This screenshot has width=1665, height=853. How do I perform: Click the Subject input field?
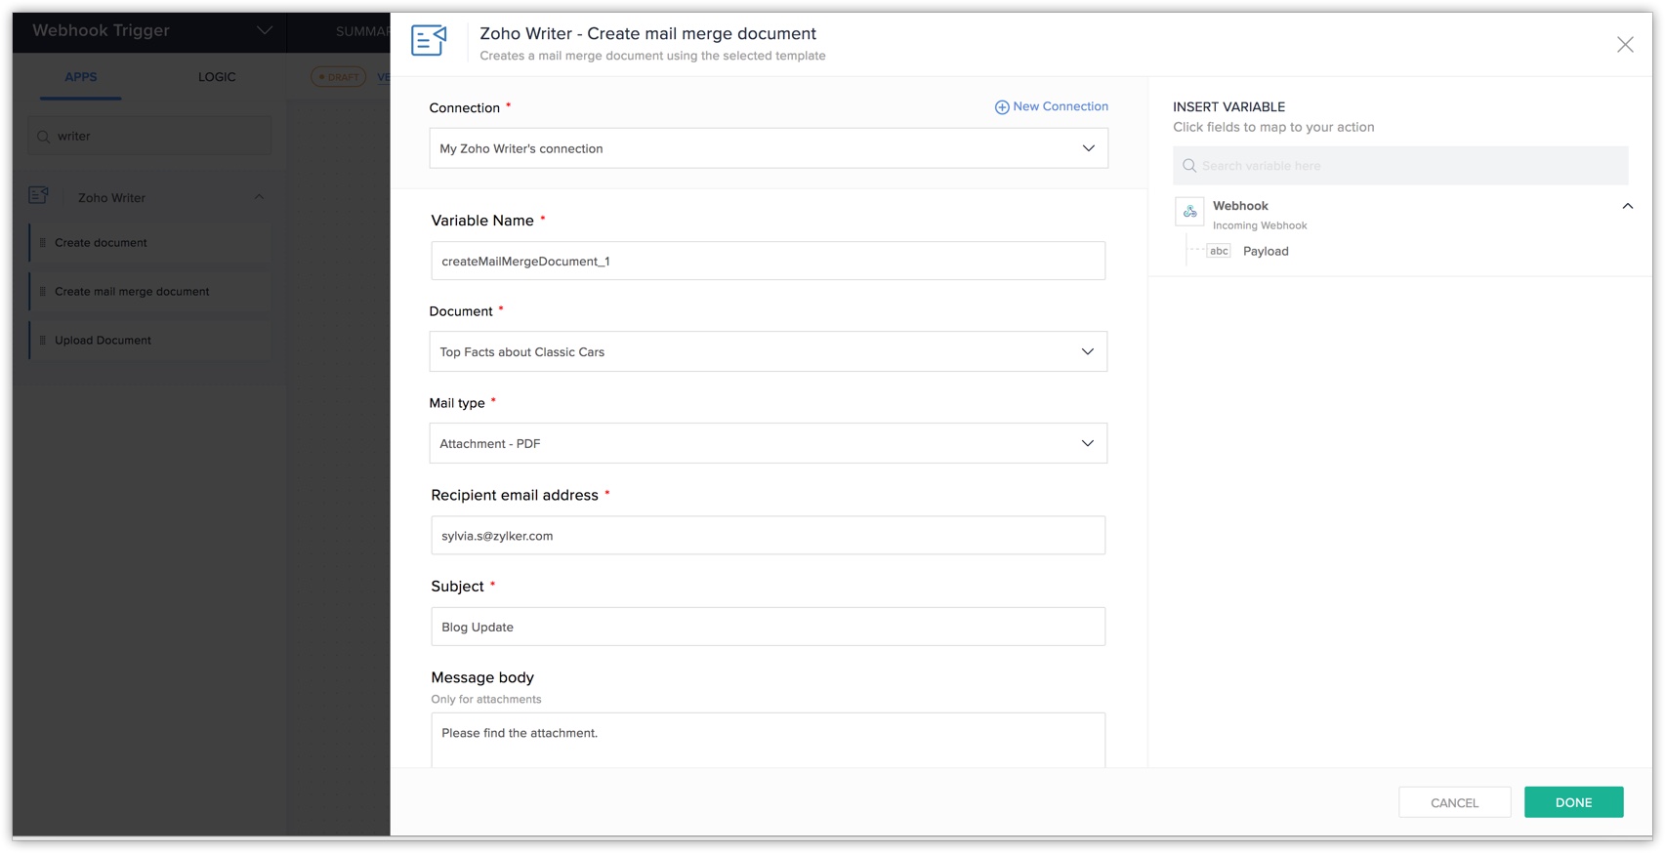click(769, 627)
